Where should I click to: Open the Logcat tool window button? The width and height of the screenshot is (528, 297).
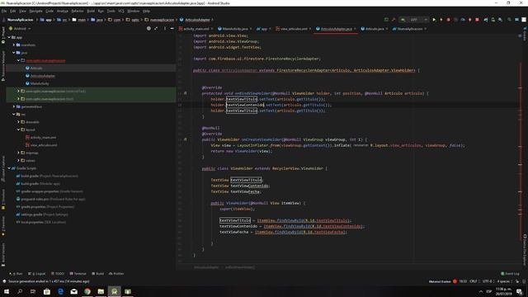(36, 274)
